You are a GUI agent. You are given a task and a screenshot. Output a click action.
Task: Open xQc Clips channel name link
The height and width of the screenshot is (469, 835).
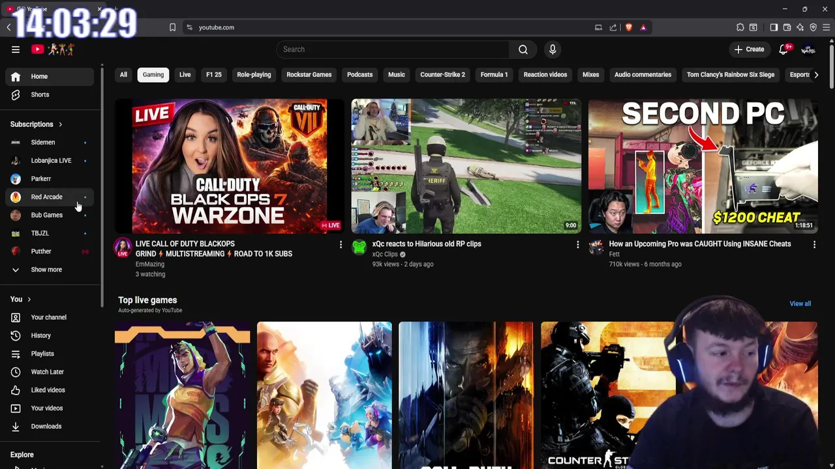(385, 255)
